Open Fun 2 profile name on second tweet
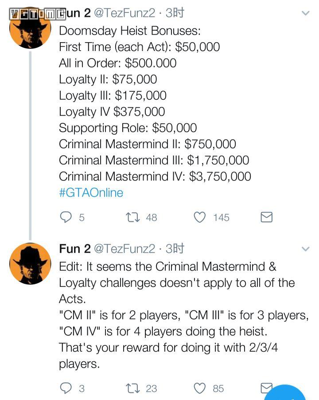This screenshot has width=319, height=400. [x=74, y=249]
